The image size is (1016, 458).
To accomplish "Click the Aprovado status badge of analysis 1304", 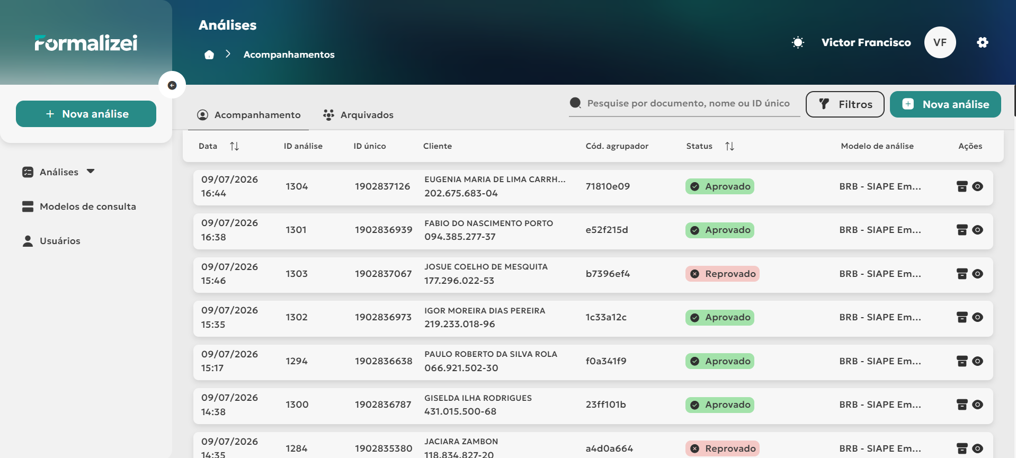I will [x=720, y=186].
